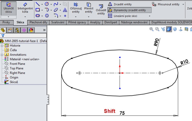
Task: Open the Line tool dropdown arrow
Action: coord(42,4)
